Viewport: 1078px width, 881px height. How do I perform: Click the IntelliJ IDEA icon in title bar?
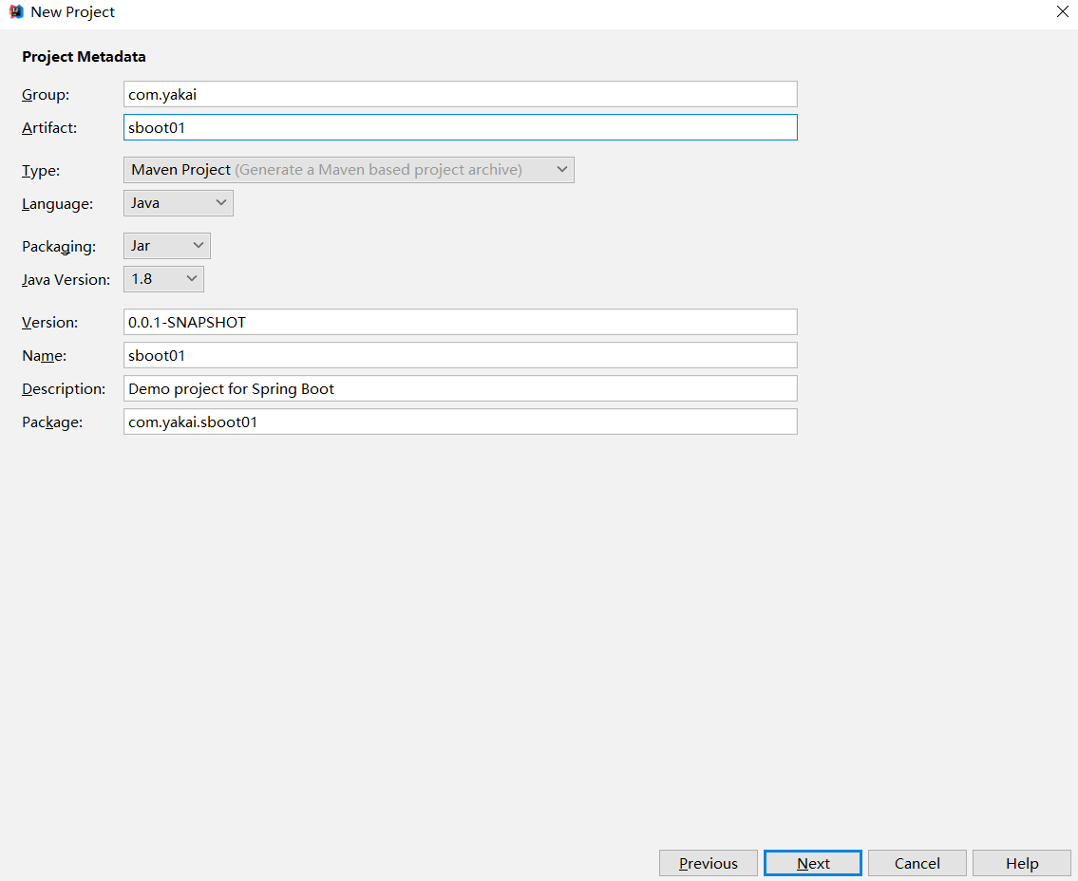16,12
